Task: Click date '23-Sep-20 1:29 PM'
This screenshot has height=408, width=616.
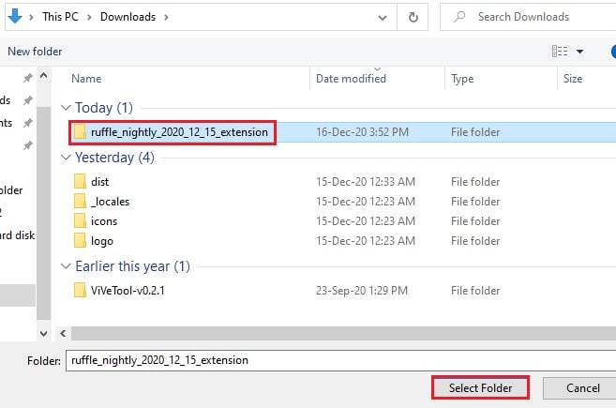Action: pos(362,291)
